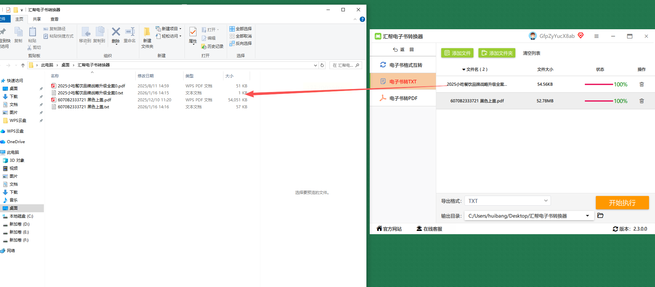Viewport: 655px width, 287px height.
Task: Click the 开始执行 (Start) button
Action: 622,203
